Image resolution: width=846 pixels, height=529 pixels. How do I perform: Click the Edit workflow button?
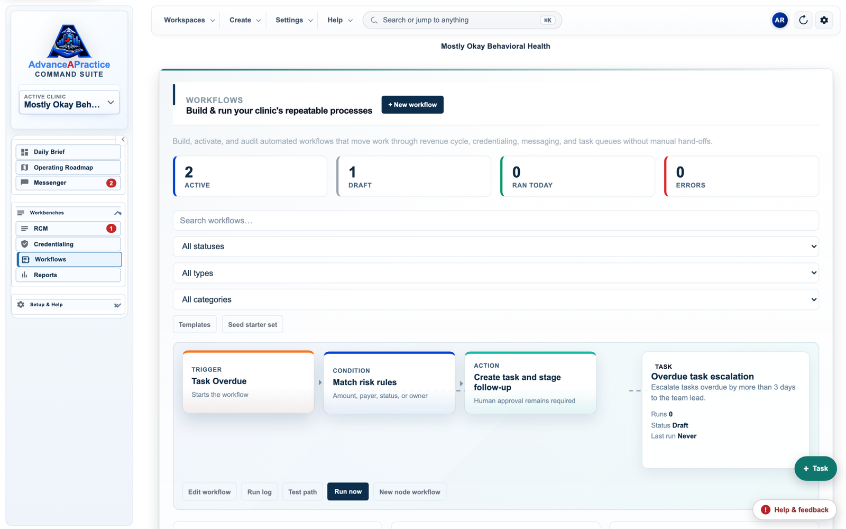[x=209, y=491]
